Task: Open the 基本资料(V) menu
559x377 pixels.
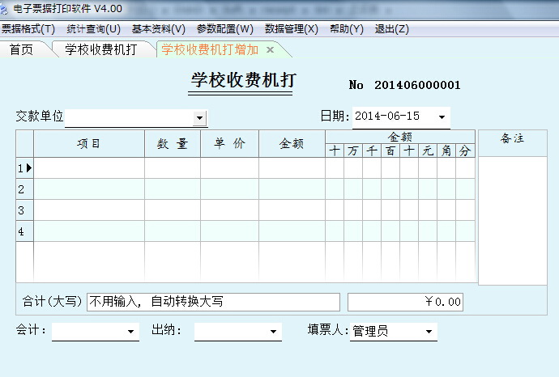Action: pyautogui.click(x=159, y=29)
